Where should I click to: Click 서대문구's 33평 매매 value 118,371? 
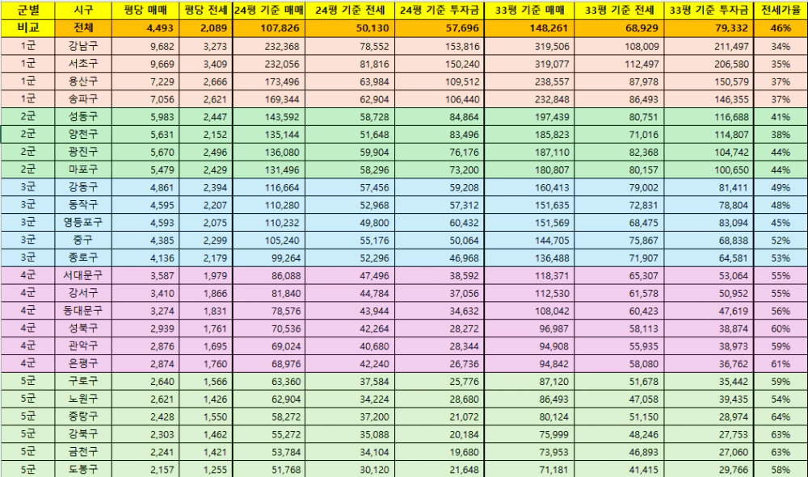point(529,275)
